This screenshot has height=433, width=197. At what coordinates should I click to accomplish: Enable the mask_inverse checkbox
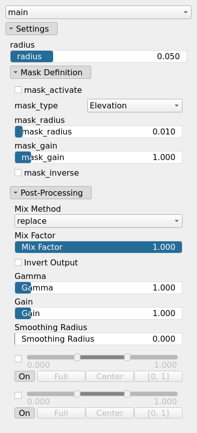(18, 173)
